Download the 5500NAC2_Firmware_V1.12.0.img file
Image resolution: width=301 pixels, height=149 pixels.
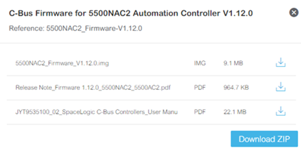point(281,62)
